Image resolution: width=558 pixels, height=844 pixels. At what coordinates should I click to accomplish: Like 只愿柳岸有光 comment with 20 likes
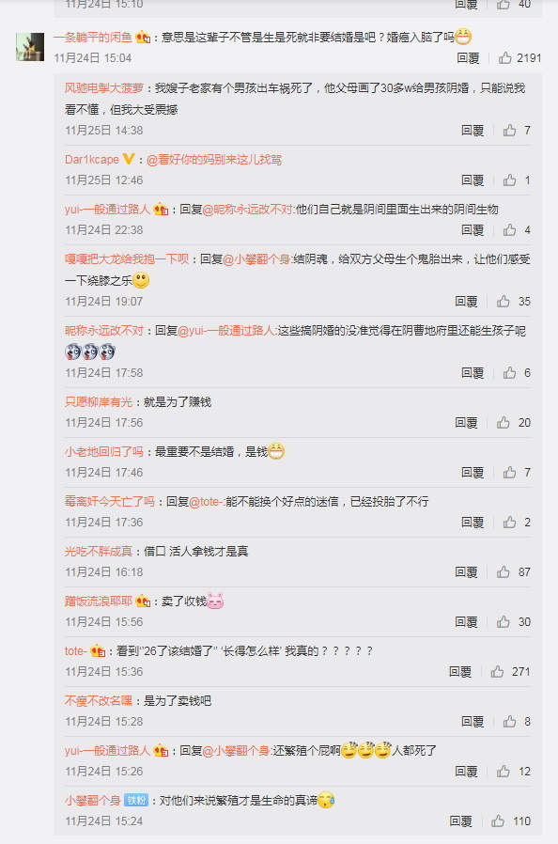click(504, 423)
